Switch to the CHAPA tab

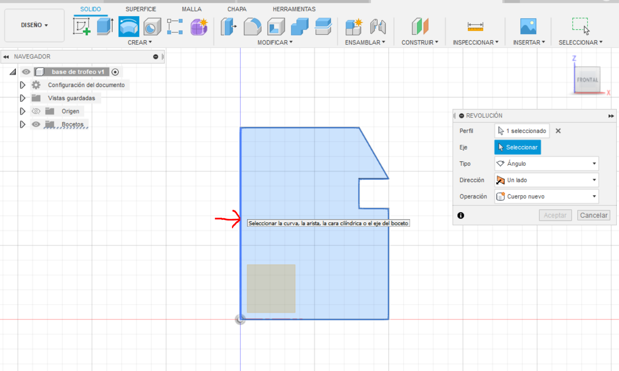237,9
